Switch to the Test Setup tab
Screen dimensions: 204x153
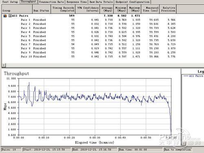click(10, 2)
